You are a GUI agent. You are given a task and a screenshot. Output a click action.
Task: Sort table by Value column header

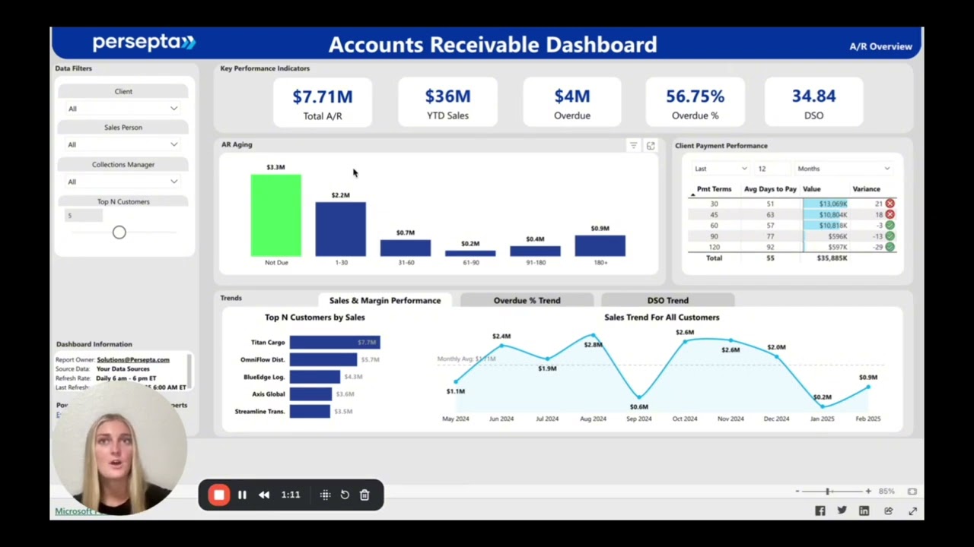[812, 189]
